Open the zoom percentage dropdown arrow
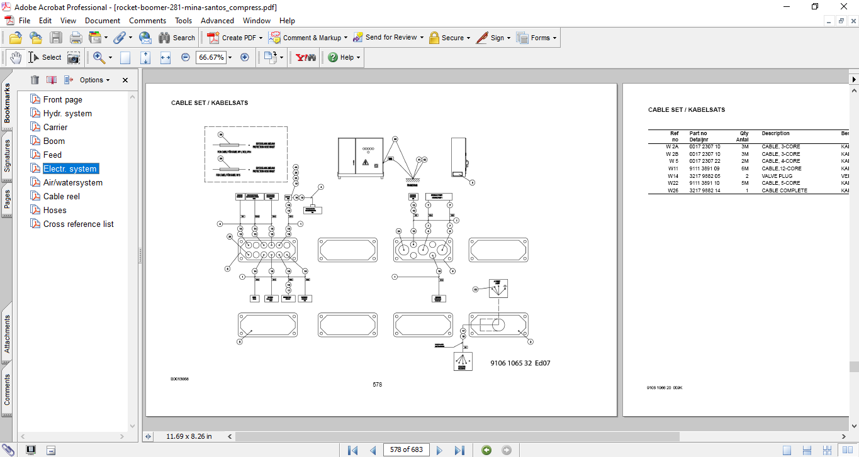Viewport: 859px width, 457px height. (x=230, y=57)
